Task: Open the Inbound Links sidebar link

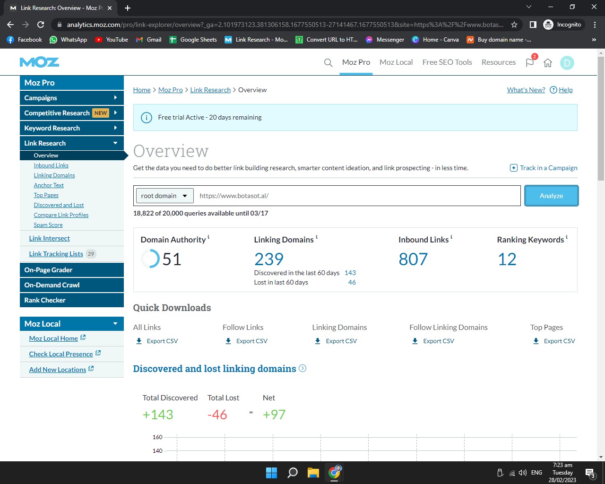Action: tap(51, 165)
